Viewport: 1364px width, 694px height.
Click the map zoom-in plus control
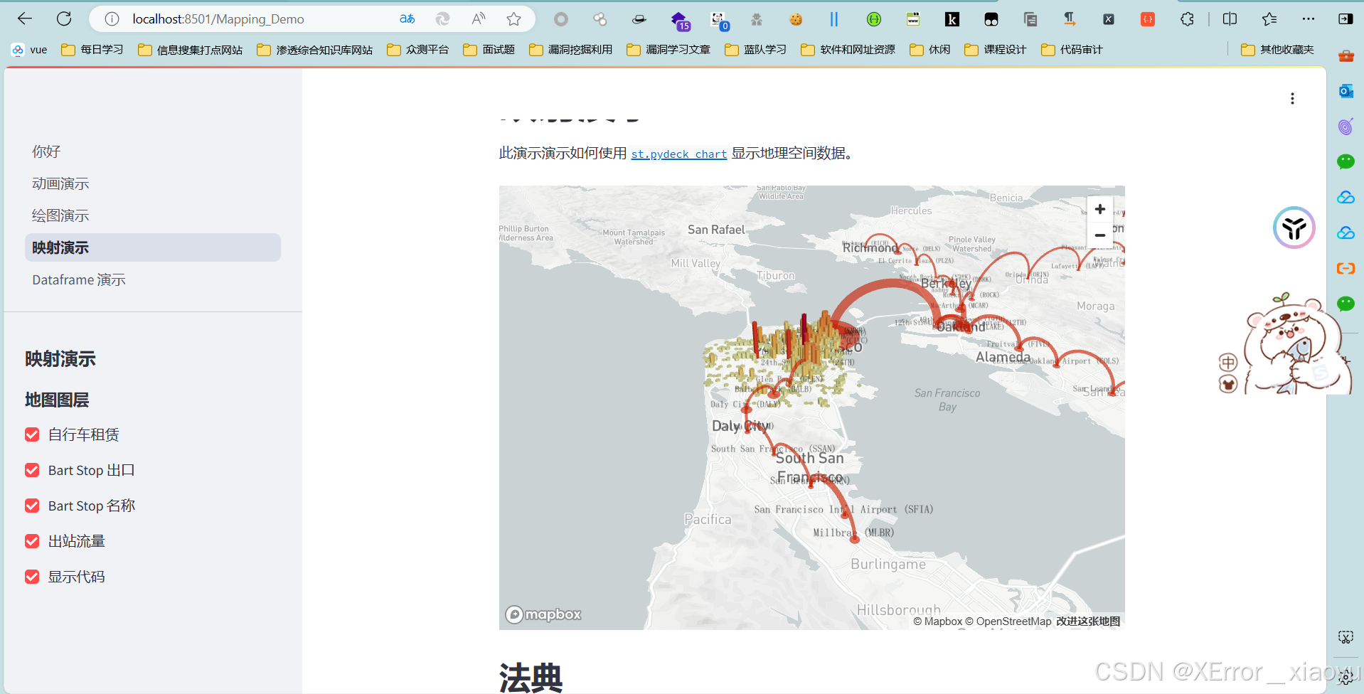pos(1099,209)
